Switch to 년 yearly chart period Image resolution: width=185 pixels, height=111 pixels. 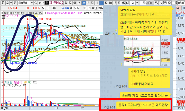pos(79,3)
